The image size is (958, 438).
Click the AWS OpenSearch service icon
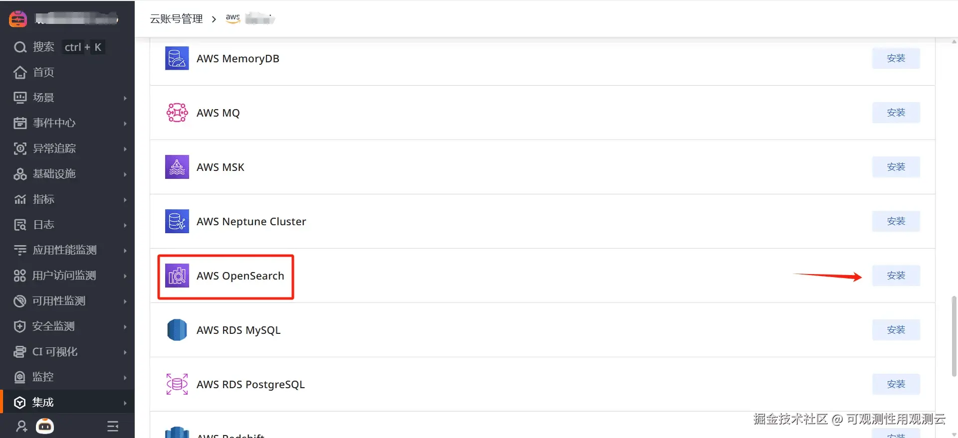177,276
